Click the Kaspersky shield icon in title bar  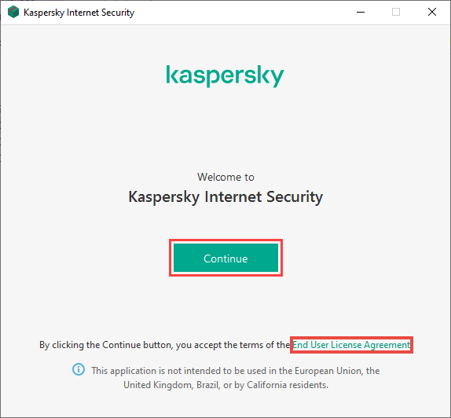pyautogui.click(x=13, y=12)
